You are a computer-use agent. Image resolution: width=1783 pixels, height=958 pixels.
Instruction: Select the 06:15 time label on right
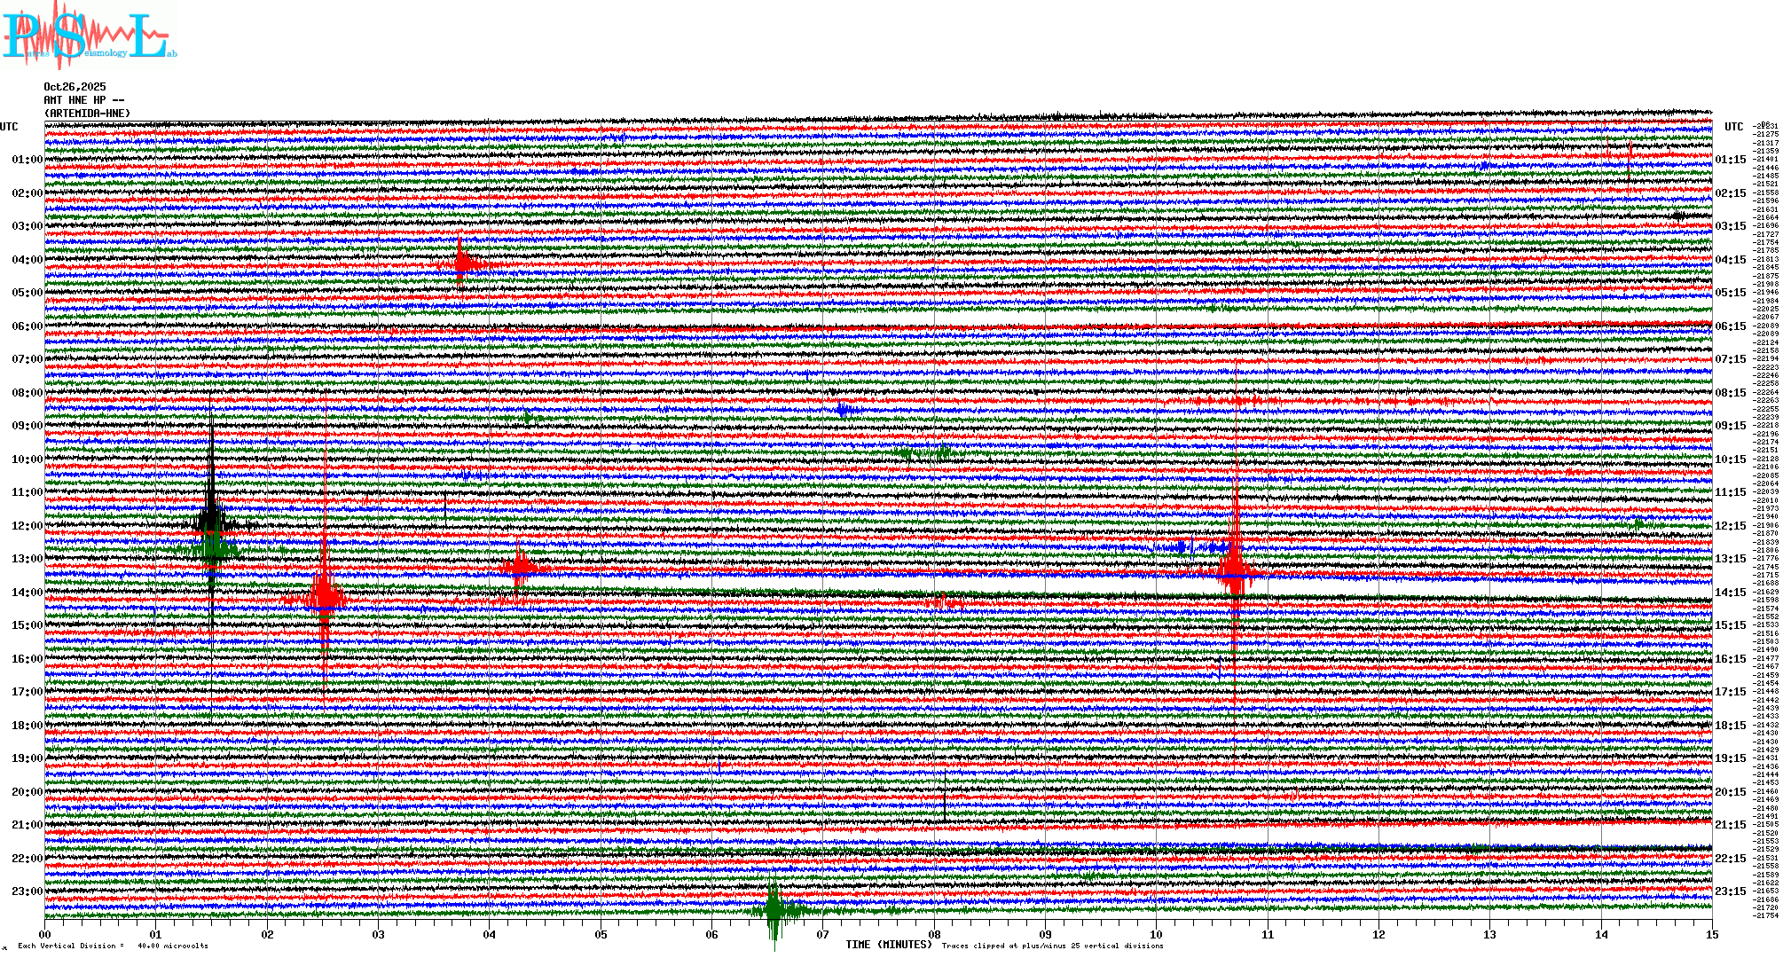(1730, 326)
